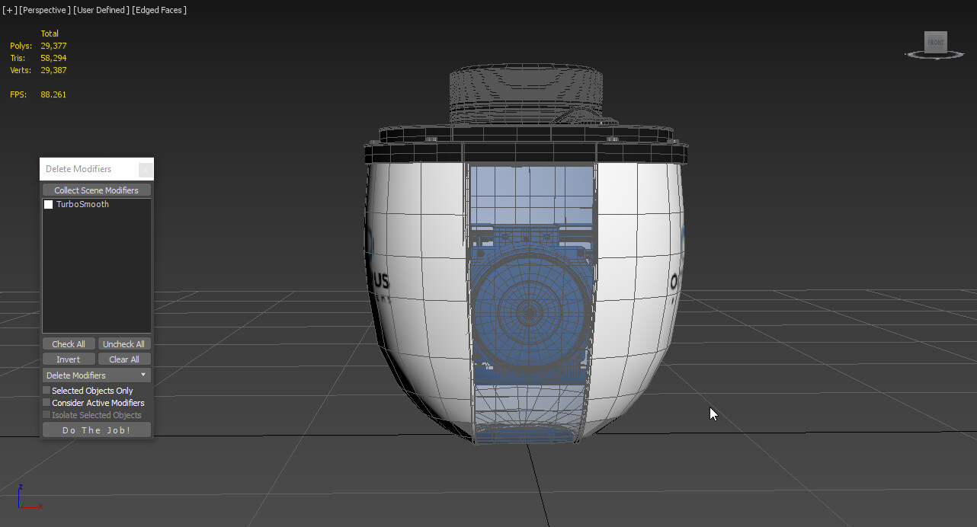
Task: Open the Delete Modifiers action dropdown
Action: tap(143, 375)
